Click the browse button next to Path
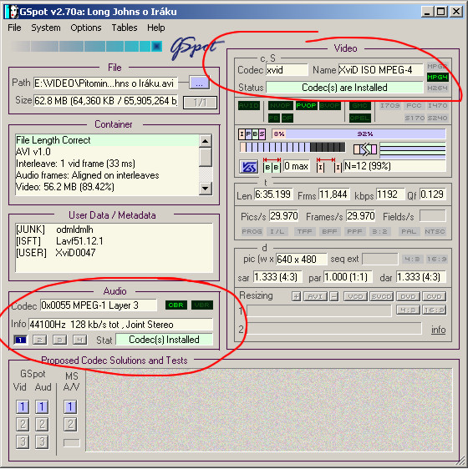This screenshot has width=468, height=469. click(199, 83)
